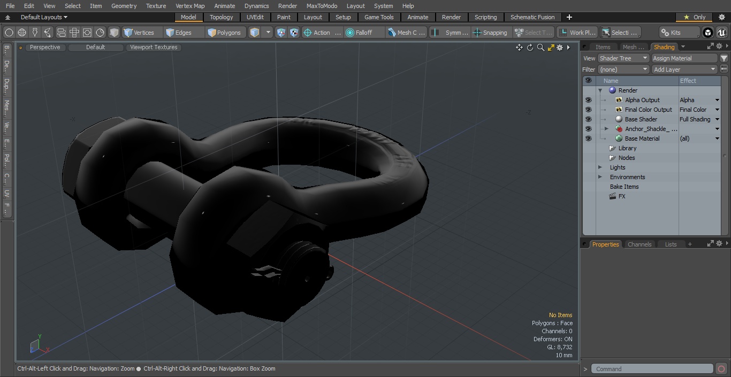This screenshot has width=731, height=377.
Task: Expand the Lights tree node
Action: [600, 167]
